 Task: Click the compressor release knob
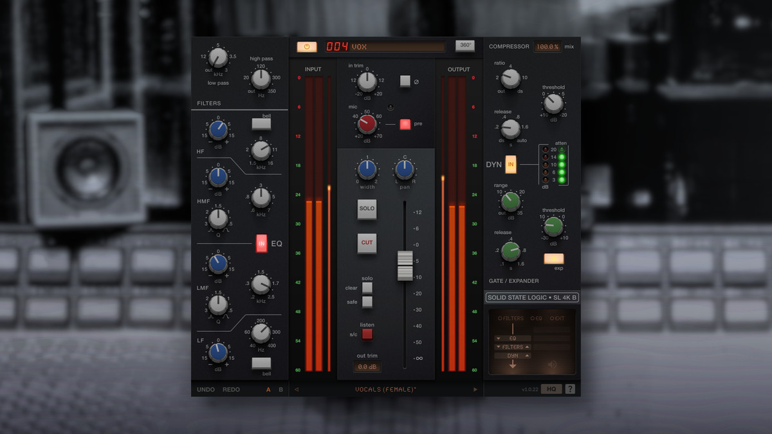[x=510, y=129]
